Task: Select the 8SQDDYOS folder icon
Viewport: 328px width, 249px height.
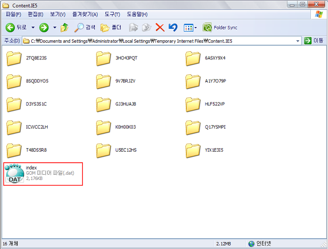Action: (x=14, y=81)
